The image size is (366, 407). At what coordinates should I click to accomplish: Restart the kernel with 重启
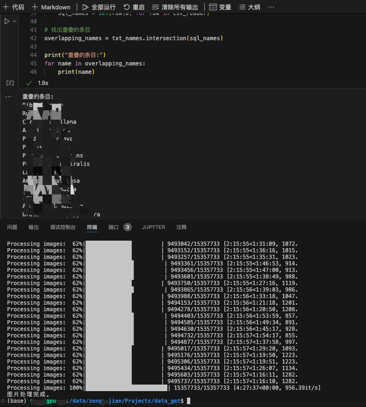click(x=134, y=7)
